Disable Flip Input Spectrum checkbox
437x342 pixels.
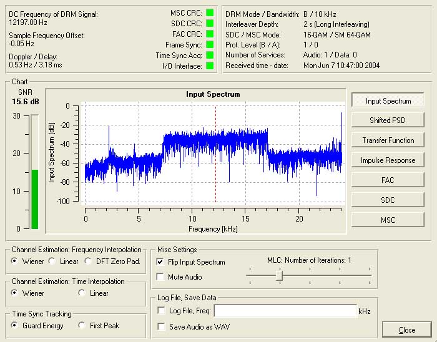(x=161, y=262)
